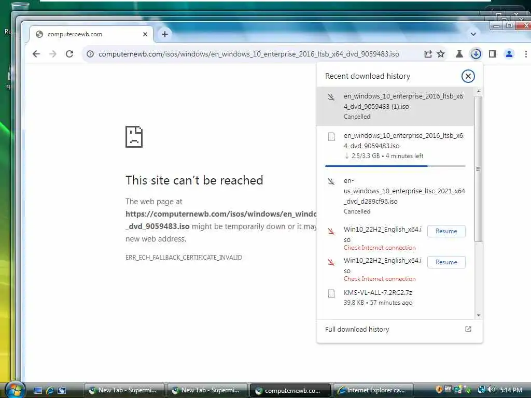The height and width of the screenshot is (398, 531).
Task: Click the KMS-VL-ALL file icon
Action: pyautogui.click(x=331, y=293)
